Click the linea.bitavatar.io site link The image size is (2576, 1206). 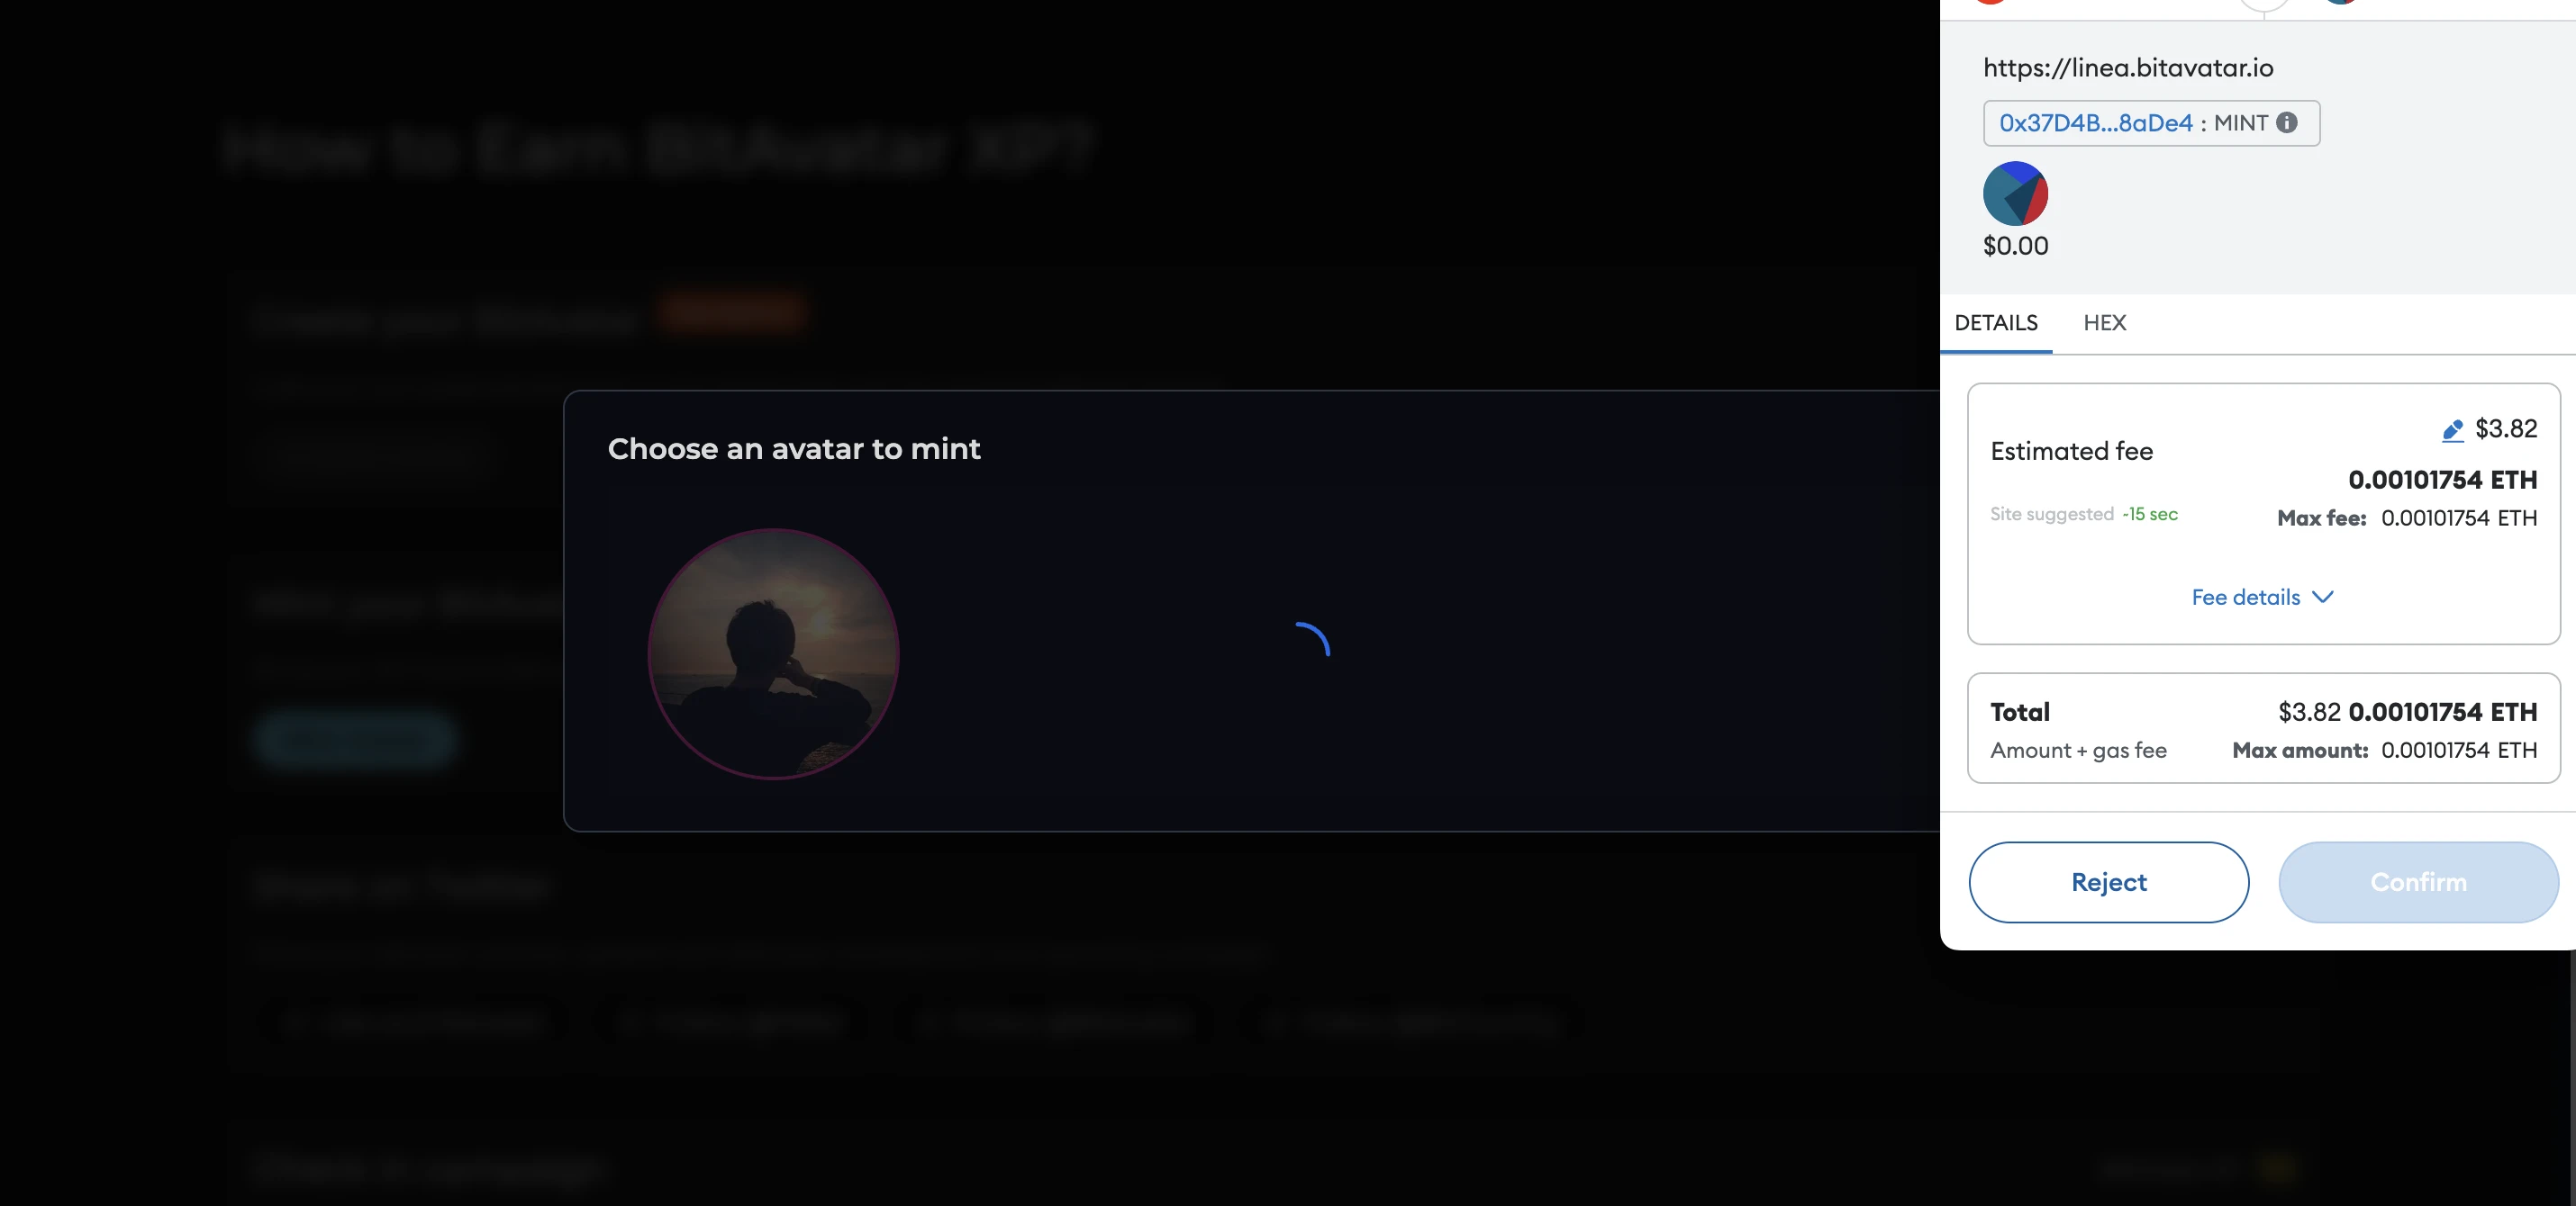click(2127, 67)
